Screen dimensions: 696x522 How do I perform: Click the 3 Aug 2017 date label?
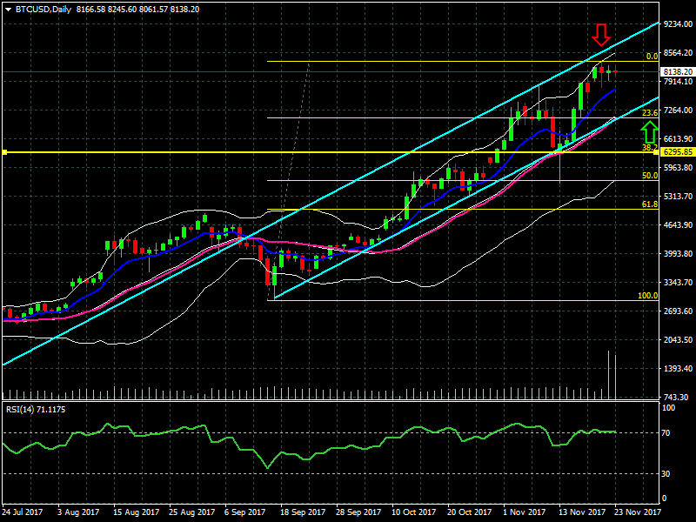coord(78,512)
